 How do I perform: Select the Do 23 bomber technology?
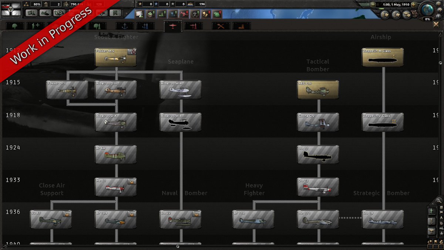pyautogui.click(x=318, y=187)
